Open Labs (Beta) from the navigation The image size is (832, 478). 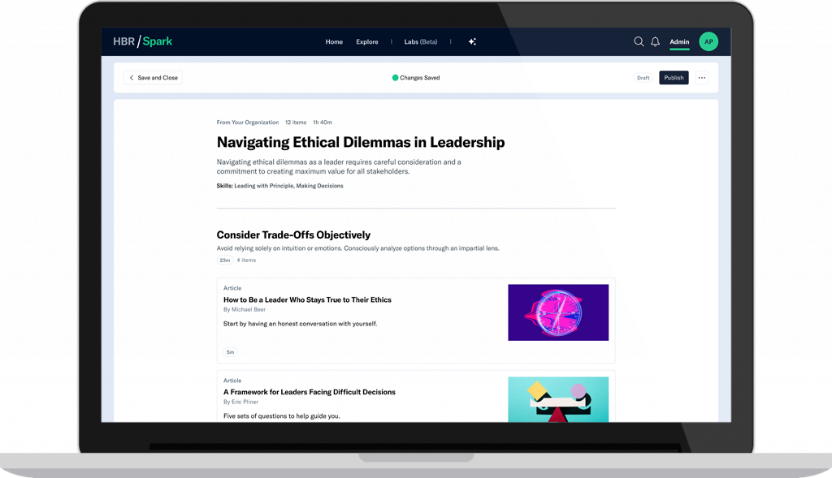click(x=421, y=42)
